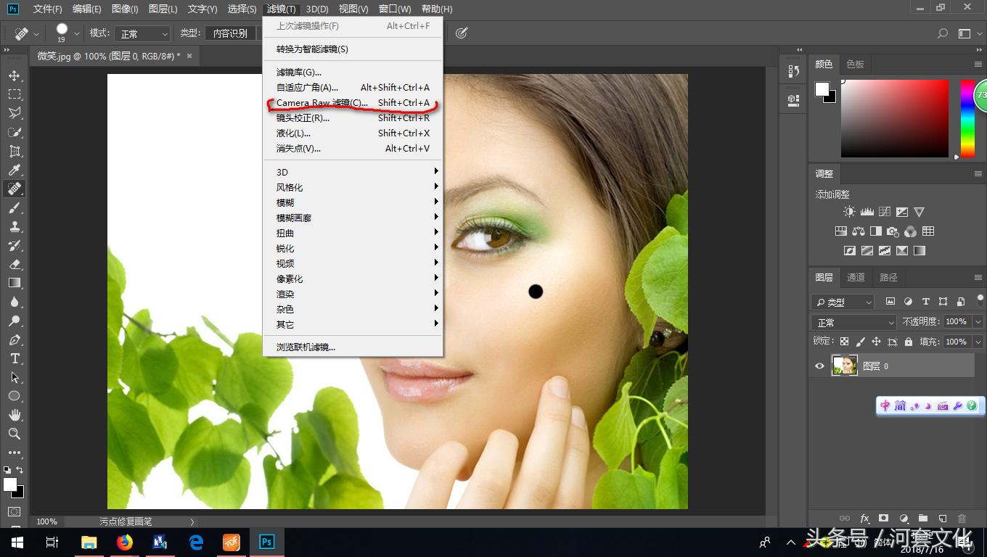
Task: Select the Horizontal Type tool
Action: click(15, 358)
